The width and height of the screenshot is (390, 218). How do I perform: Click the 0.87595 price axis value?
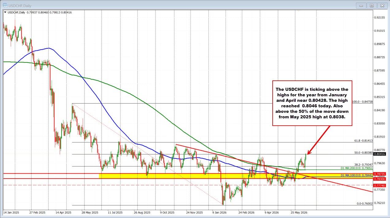(380, 70)
